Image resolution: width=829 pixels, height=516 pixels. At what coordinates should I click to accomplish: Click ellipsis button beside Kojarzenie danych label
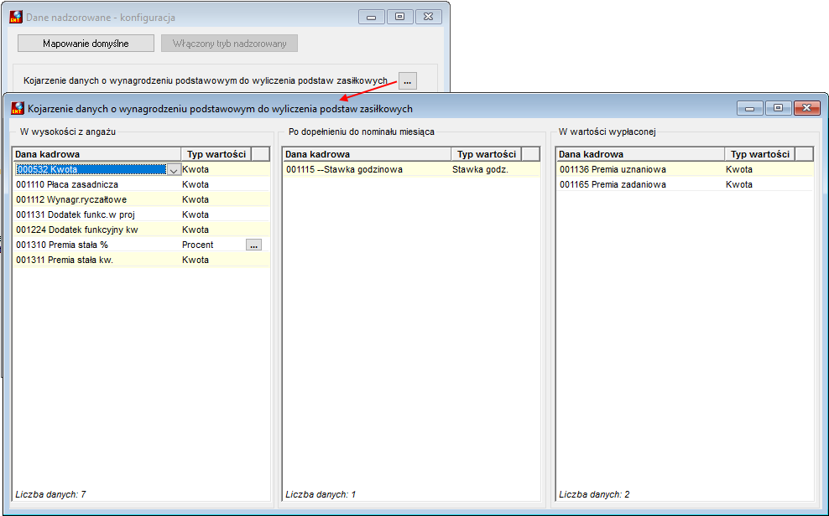pyautogui.click(x=407, y=81)
